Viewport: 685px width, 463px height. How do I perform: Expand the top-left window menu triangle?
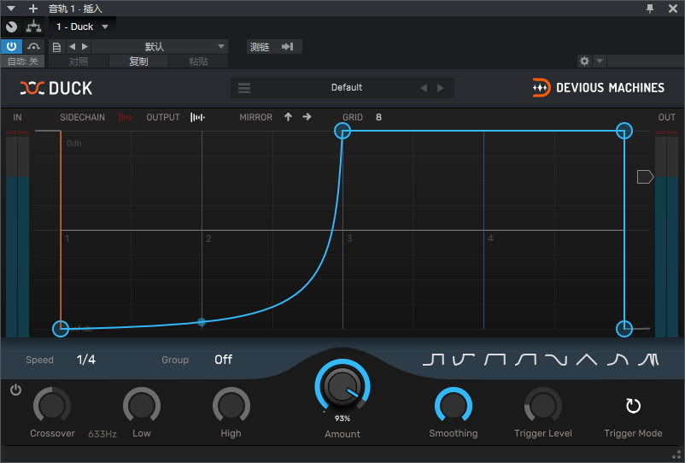pos(11,9)
